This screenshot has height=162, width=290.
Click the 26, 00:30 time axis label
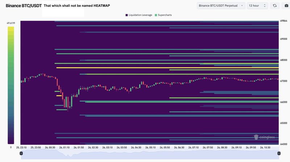point(50,148)
